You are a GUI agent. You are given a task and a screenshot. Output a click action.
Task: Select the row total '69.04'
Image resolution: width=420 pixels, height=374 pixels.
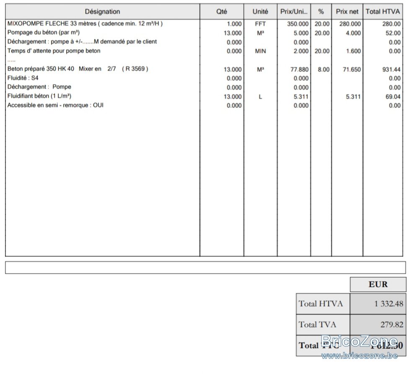(393, 97)
